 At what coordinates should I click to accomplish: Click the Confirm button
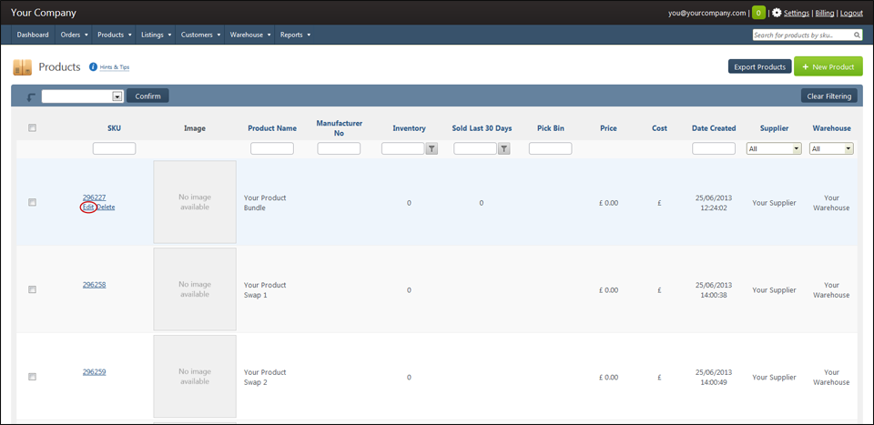click(x=147, y=96)
